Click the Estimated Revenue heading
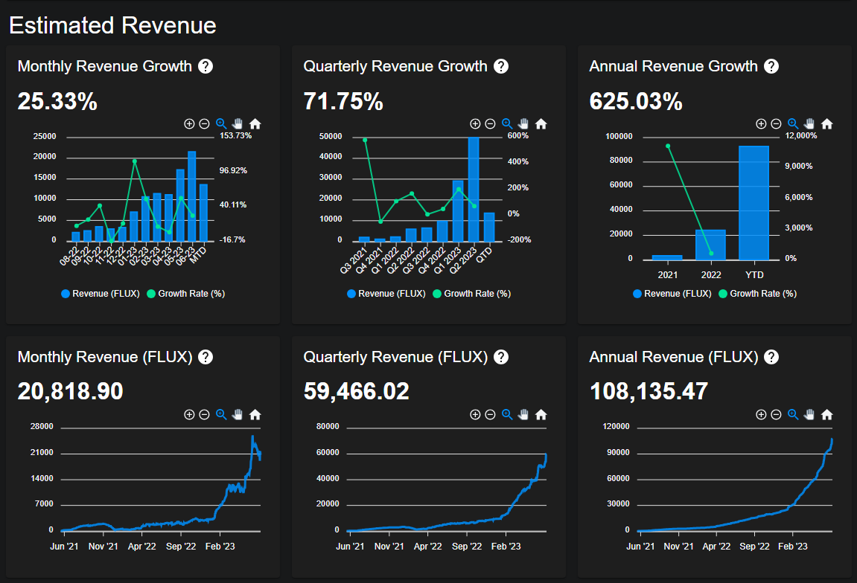 pos(112,25)
